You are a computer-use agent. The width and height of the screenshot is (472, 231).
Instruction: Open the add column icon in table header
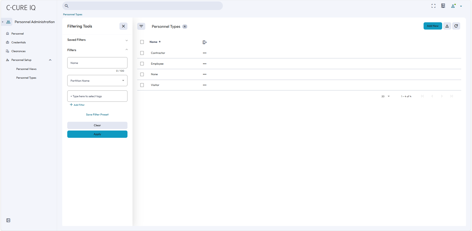[205, 42]
